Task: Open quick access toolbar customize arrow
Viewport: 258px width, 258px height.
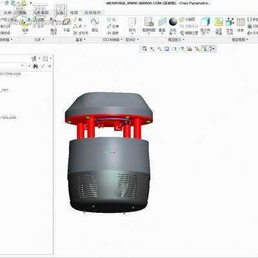Action: pyautogui.click(x=31, y=3)
